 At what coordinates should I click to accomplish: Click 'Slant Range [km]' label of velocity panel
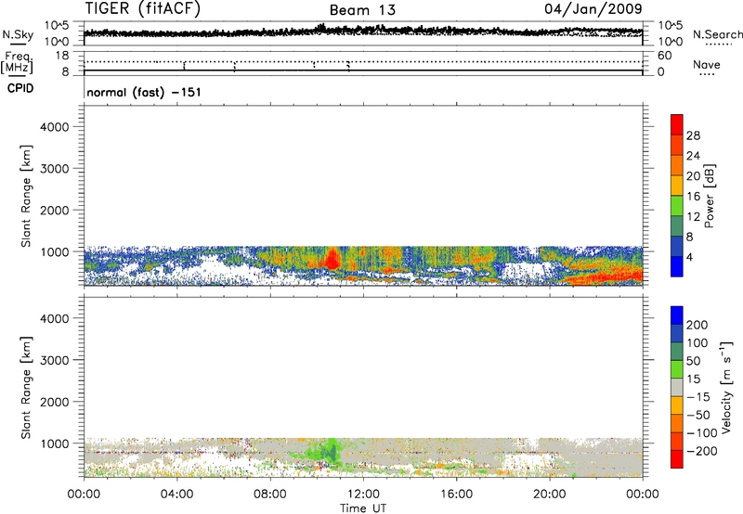(x=26, y=388)
